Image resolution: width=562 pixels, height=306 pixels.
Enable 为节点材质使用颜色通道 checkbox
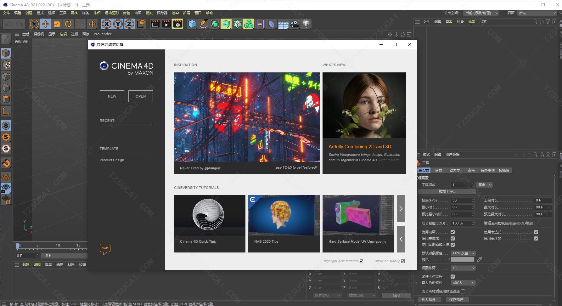coord(463,291)
